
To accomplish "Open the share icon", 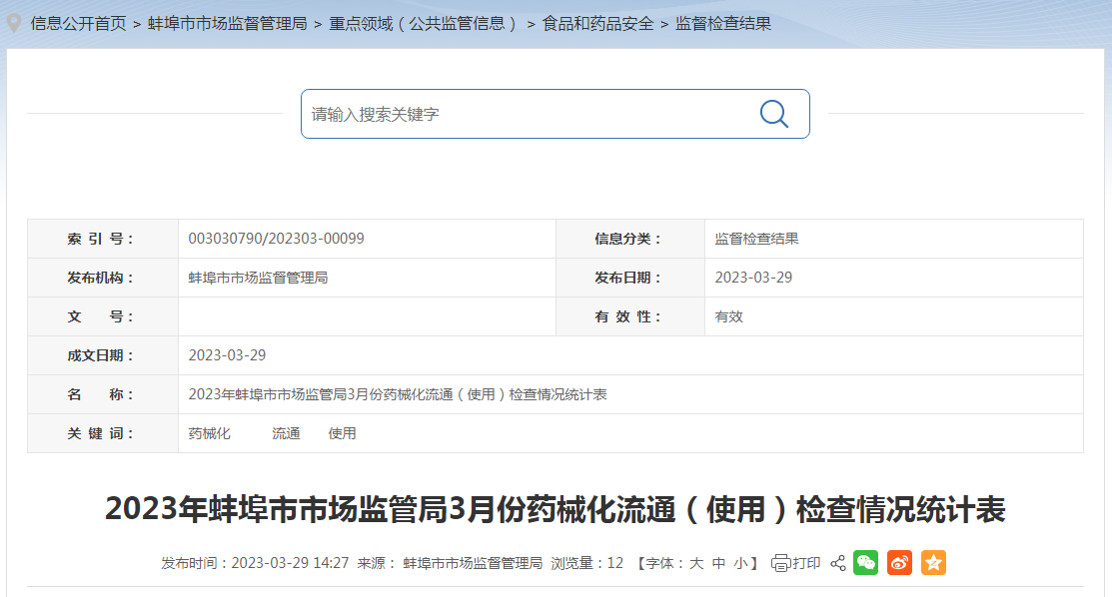I will (837, 563).
